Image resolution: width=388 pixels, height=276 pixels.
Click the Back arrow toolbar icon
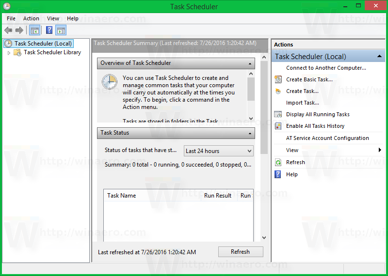pos(8,31)
